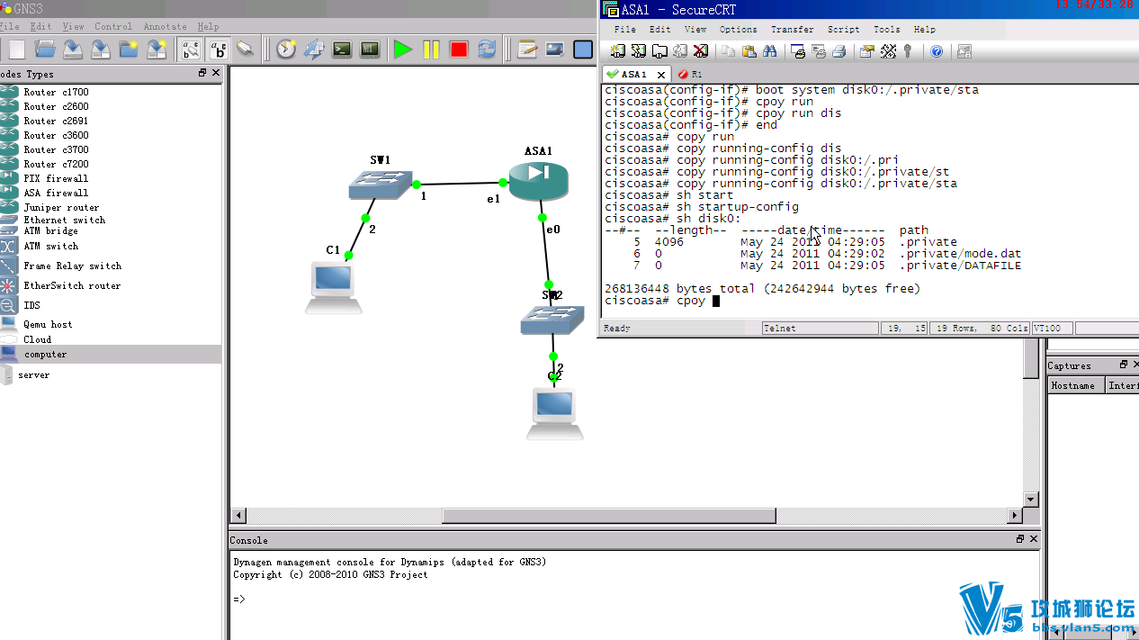Click the C1 computer node on canvas
The height and width of the screenshot is (640, 1139).
click(x=333, y=286)
